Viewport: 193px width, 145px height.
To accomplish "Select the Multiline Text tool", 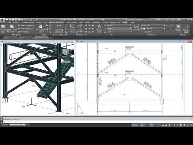I will click(99, 28).
